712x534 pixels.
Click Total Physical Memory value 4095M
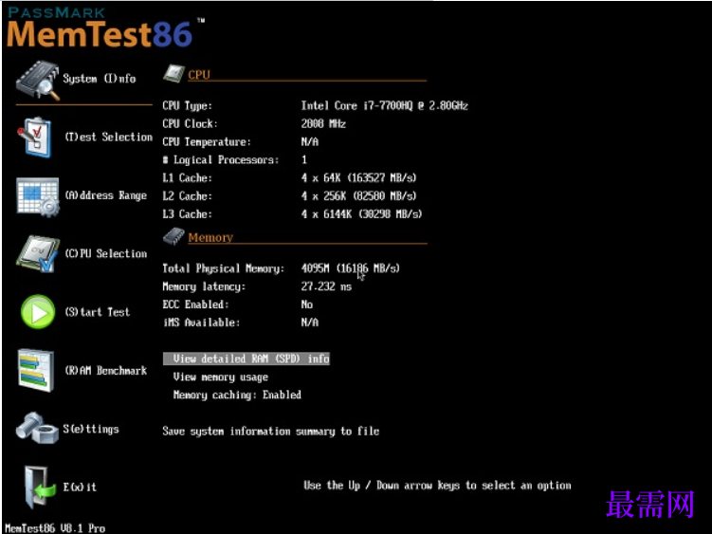pyautogui.click(x=350, y=268)
